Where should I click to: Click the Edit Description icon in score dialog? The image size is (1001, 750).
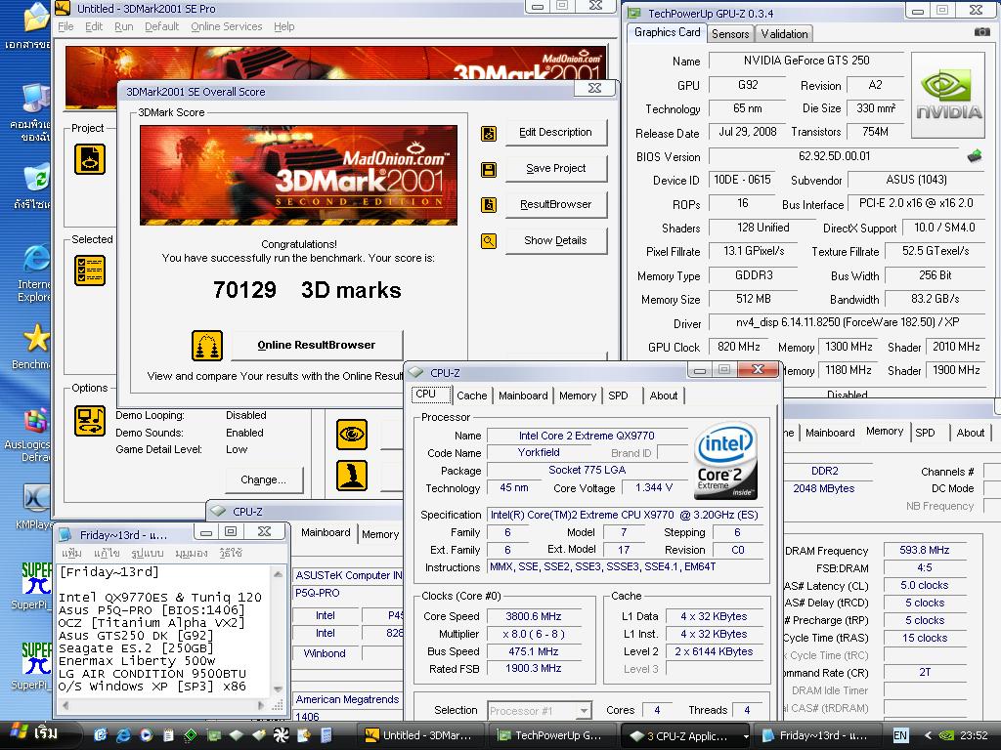489,133
